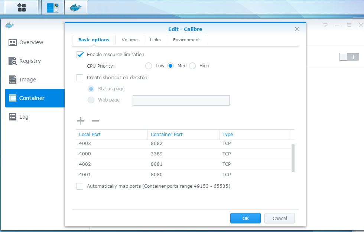This screenshot has height=232, width=364.
Task: Set CPU Priority to Low
Action: (149, 66)
